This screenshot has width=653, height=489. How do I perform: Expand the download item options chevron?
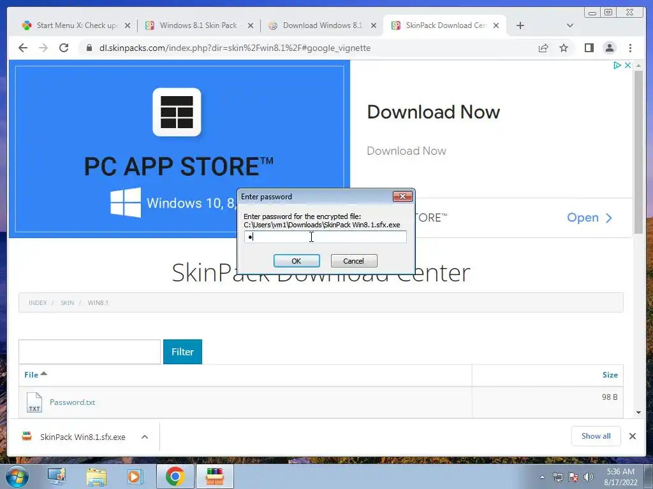click(145, 437)
